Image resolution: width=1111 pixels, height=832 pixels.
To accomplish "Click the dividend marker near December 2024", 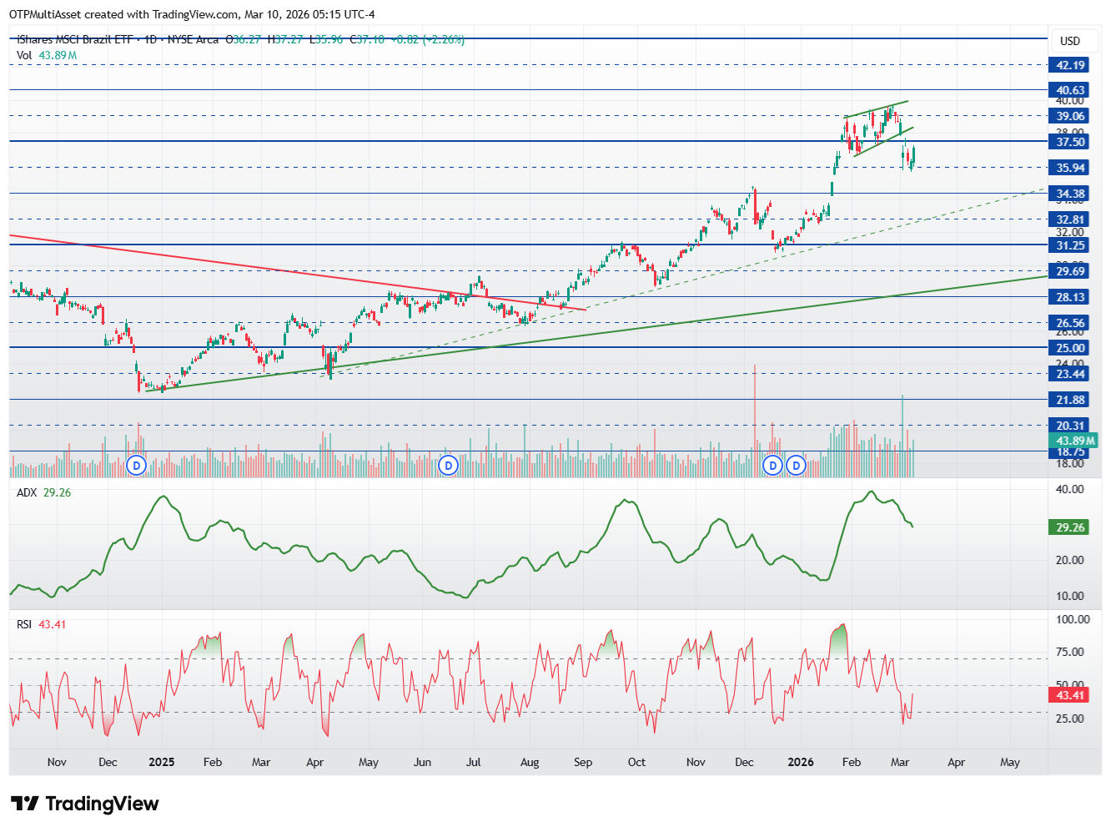I will [137, 465].
